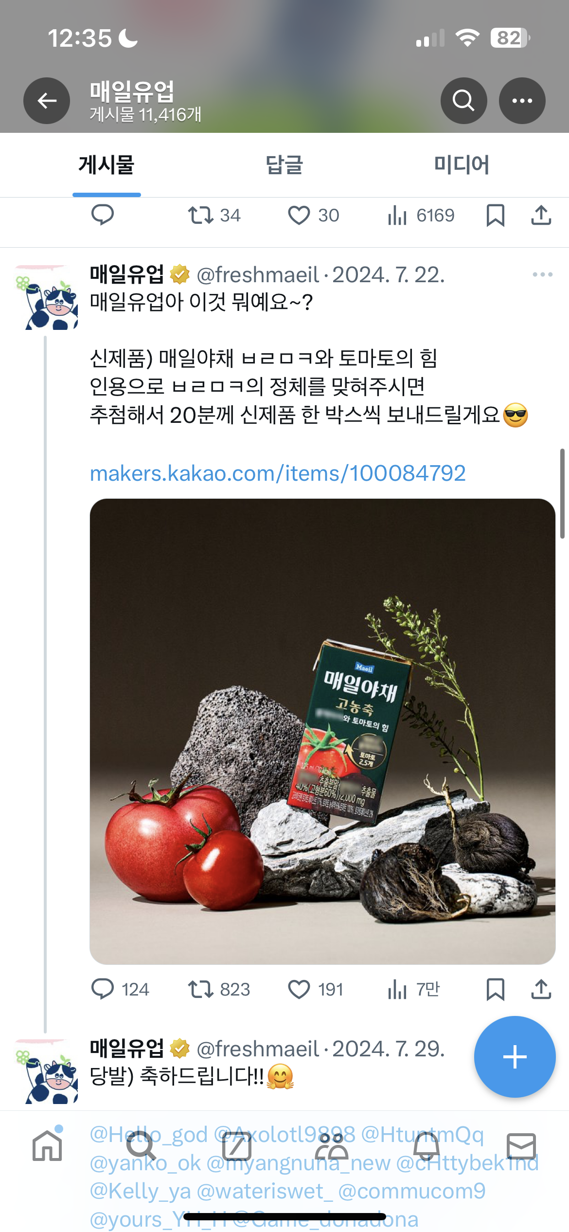Open @freshmaeil handle on 7. 29. post
Screen dimensions: 569x1232
258,1049
